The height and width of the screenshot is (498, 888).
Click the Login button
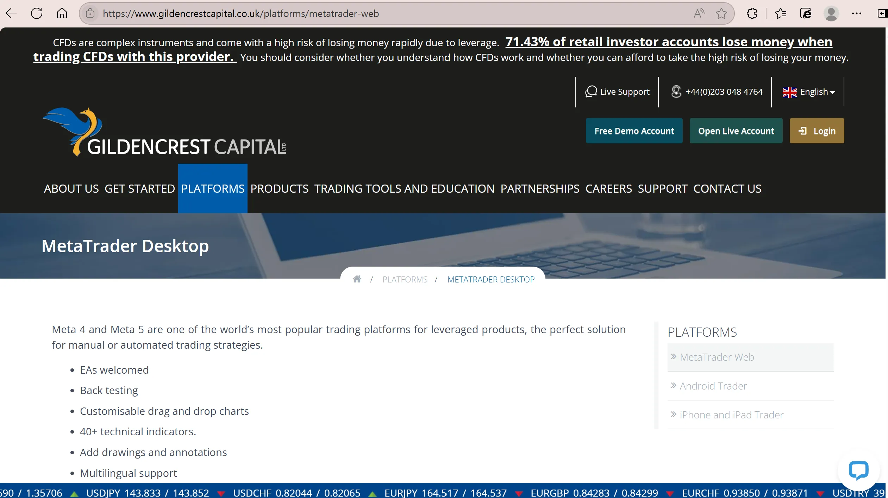(817, 131)
